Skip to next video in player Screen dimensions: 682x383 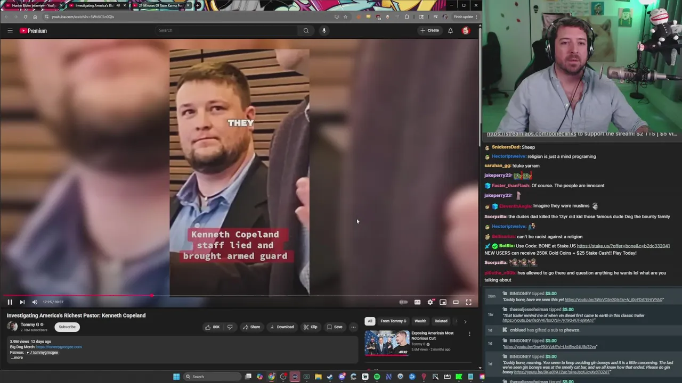pos(22,302)
